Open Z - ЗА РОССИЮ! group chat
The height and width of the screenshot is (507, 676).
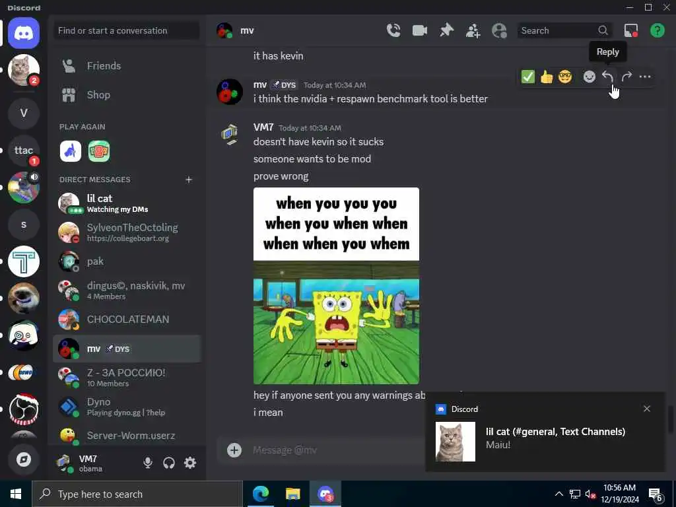click(x=127, y=377)
